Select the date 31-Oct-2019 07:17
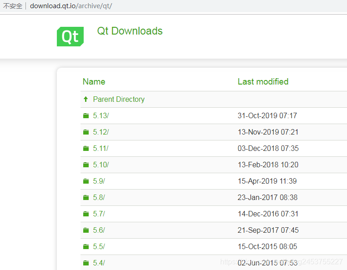 pos(267,115)
